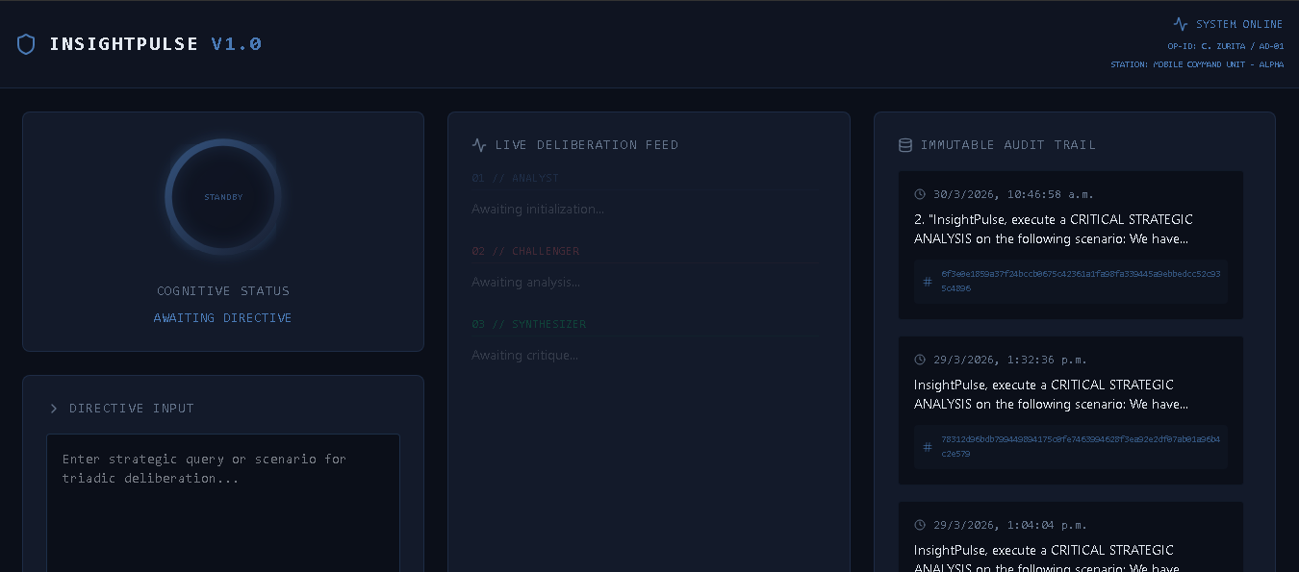Open the truncated CRITICAL STRATEGIC ANALYSIS audit entry
This screenshot has width=1299, height=572.
tap(1053, 229)
